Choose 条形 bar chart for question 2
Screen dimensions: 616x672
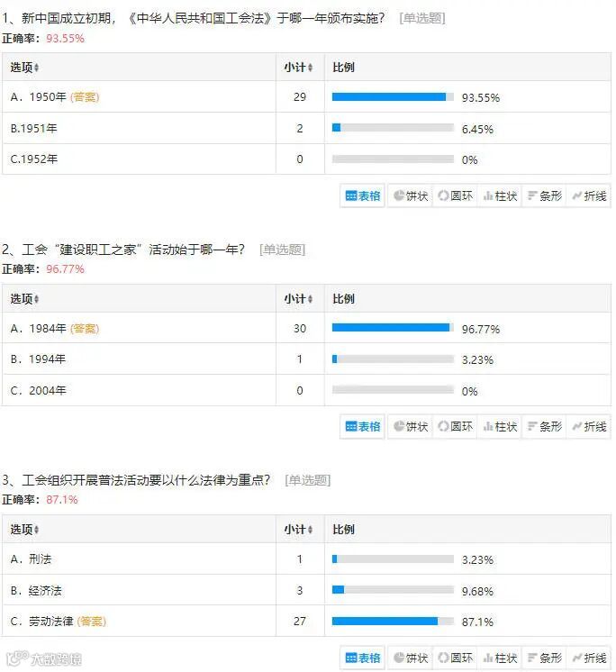(x=544, y=426)
